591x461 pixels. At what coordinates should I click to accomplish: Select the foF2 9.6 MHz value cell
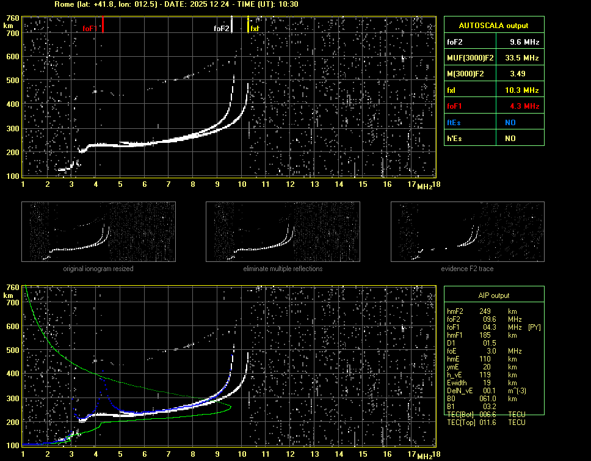coord(524,42)
